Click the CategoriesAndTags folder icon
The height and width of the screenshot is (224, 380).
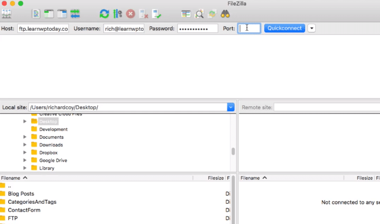coord(3,202)
